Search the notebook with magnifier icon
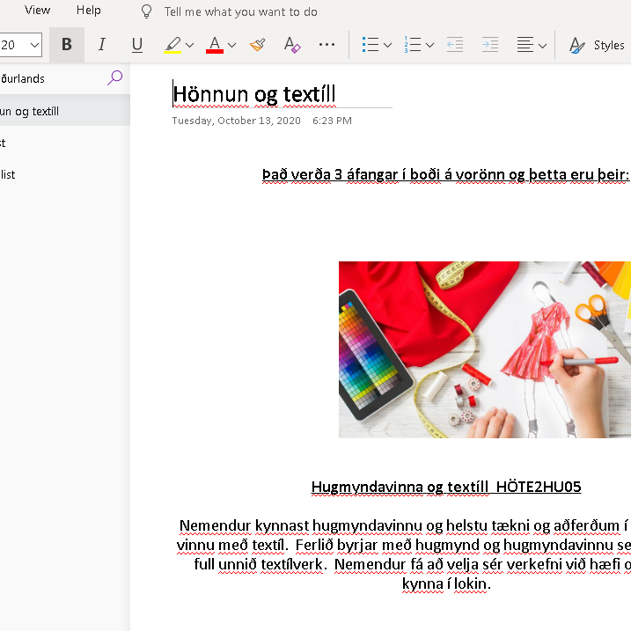Screen dimensions: 631x631 point(114,78)
